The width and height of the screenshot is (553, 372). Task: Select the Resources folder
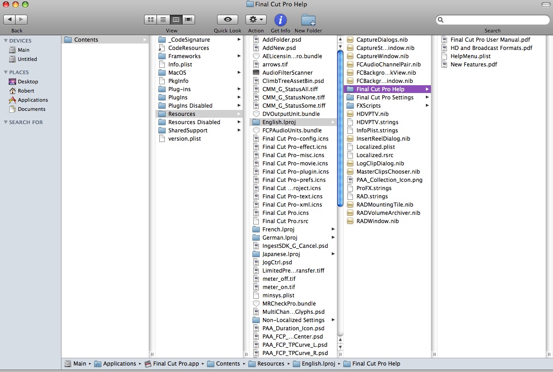(x=199, y=114)
